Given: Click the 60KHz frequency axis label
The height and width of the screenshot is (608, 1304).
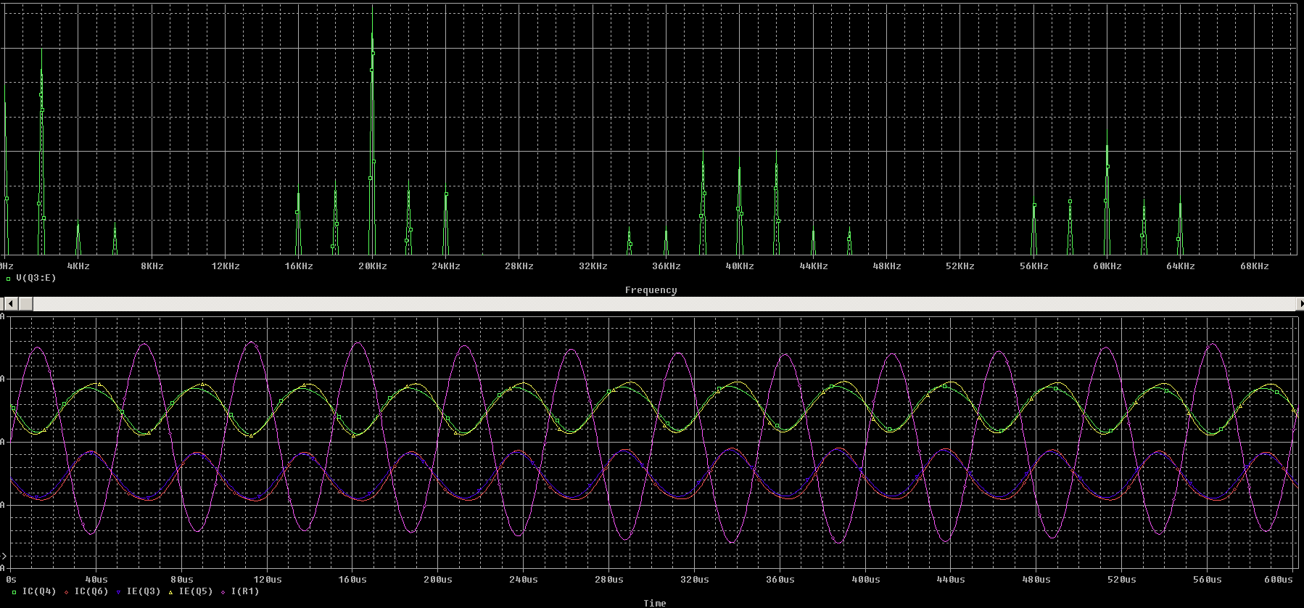Looking at the screenshot, I should coord(1107,266).
